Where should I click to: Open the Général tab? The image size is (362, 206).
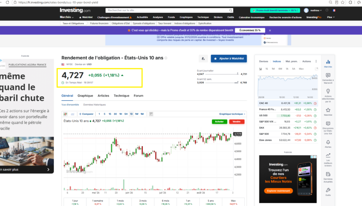click(67, 96)
